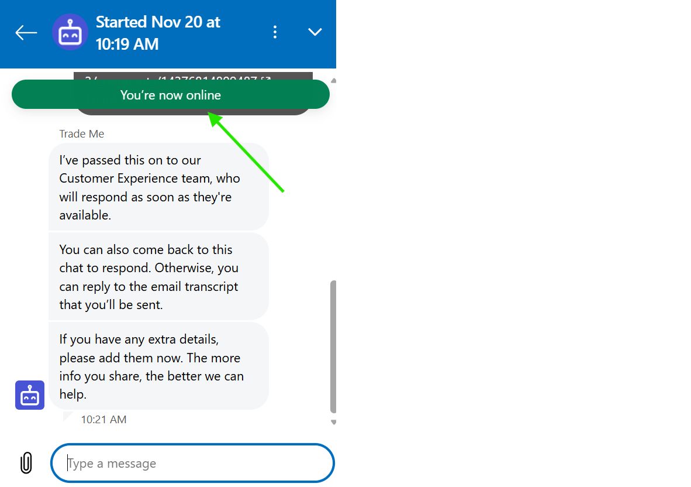Select the "Customer Experience team" message bubble

(x=158, y=187)
